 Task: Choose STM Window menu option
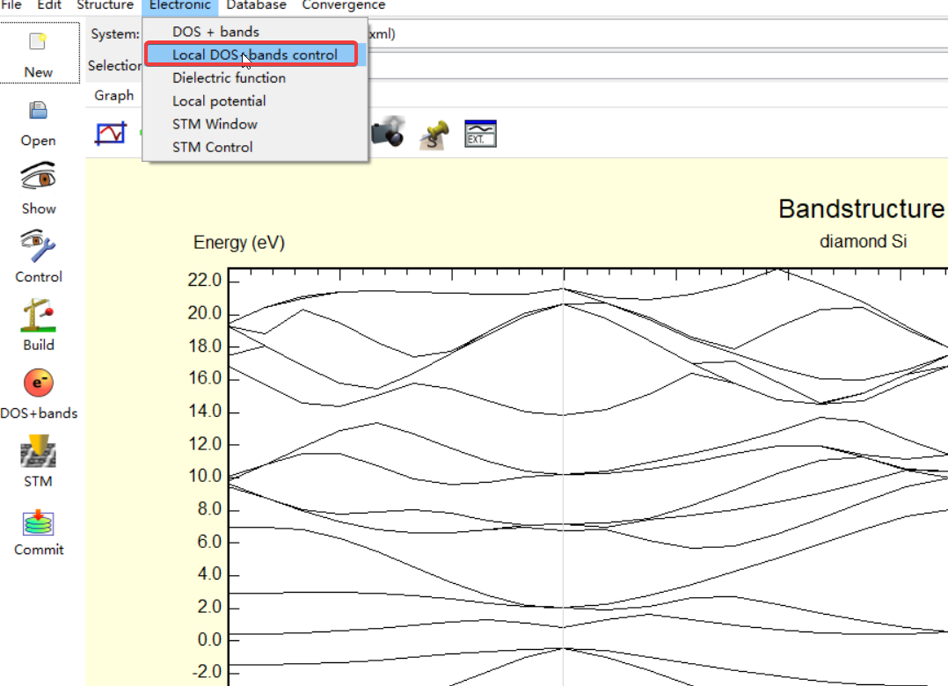215,124
